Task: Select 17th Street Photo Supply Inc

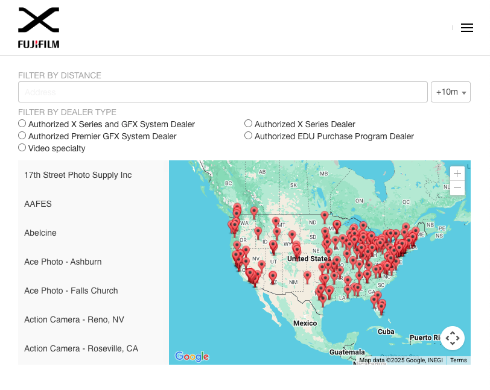Action: click(x=77, y=175)
